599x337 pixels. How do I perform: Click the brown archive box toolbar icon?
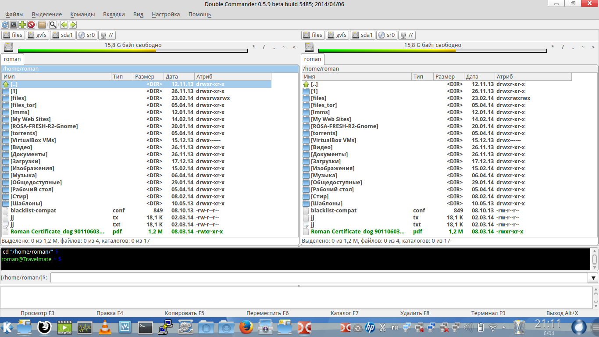pos(42,25)
